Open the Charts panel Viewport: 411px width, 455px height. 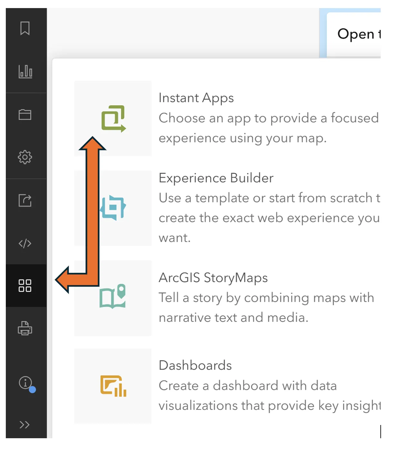26,72
